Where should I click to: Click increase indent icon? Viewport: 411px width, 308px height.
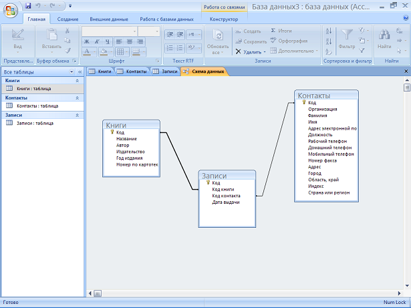[180, 35]
